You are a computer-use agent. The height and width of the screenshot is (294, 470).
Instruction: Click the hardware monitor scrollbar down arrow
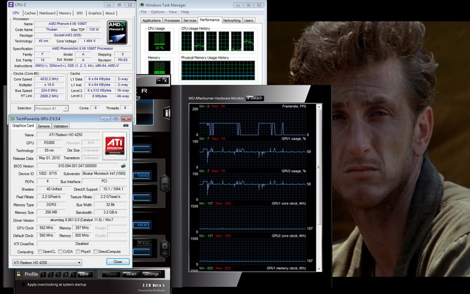point(319,269)
